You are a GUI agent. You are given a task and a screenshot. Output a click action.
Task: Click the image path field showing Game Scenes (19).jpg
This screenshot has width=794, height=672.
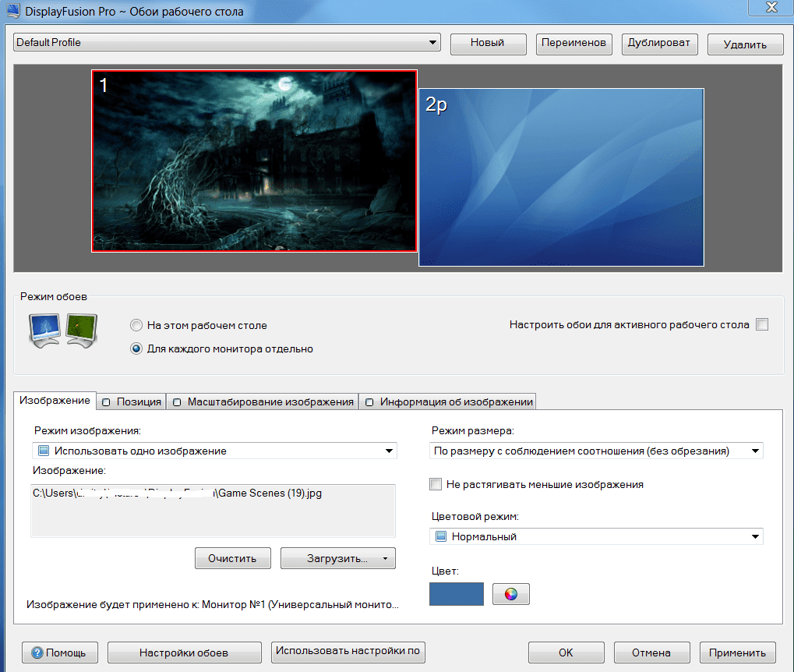[213, 511]
